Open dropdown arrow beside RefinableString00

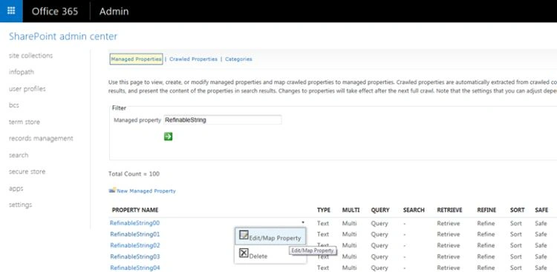click(303, 222)
